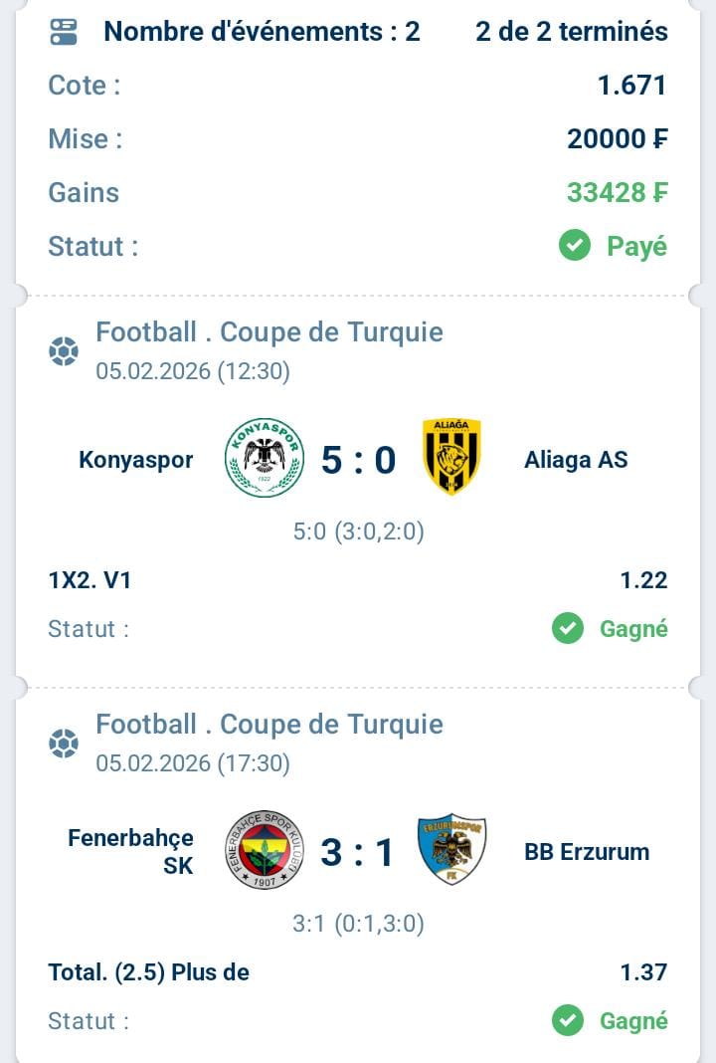Screen dimensions: 716x1063
Task: Click the BB Erzurum club logo
Action: pos(451,850)
